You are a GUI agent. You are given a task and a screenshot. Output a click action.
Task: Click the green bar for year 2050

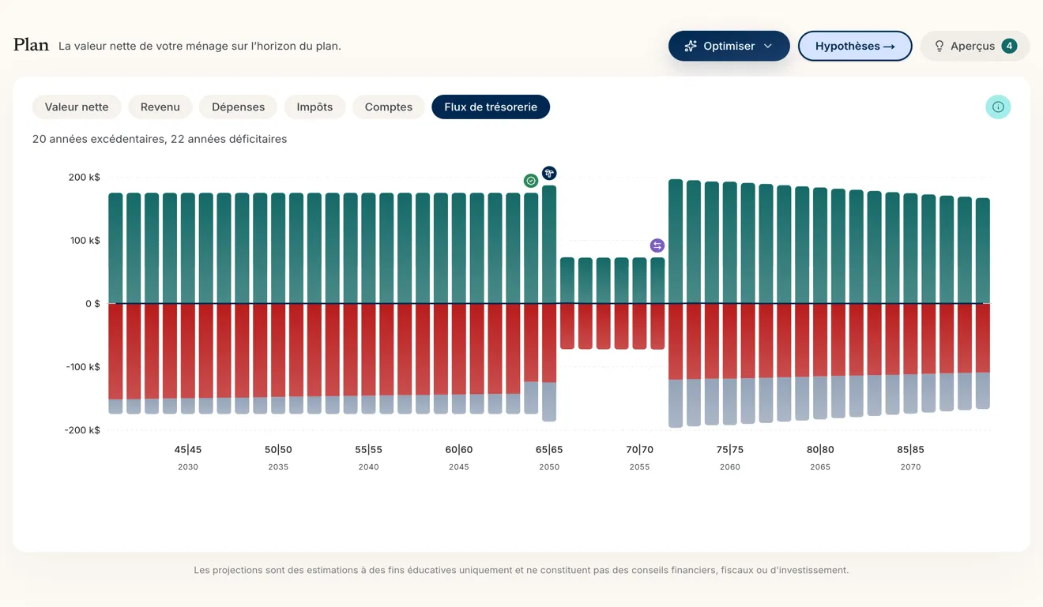coord(549,244)
